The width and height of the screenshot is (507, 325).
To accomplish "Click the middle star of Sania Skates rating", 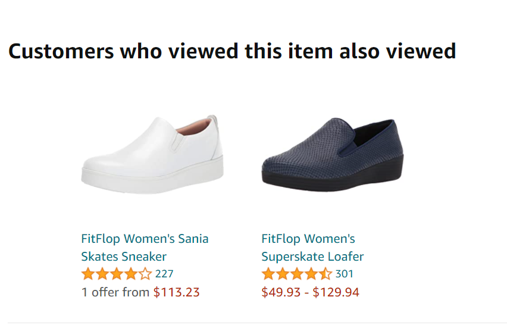I will [117, 274].
